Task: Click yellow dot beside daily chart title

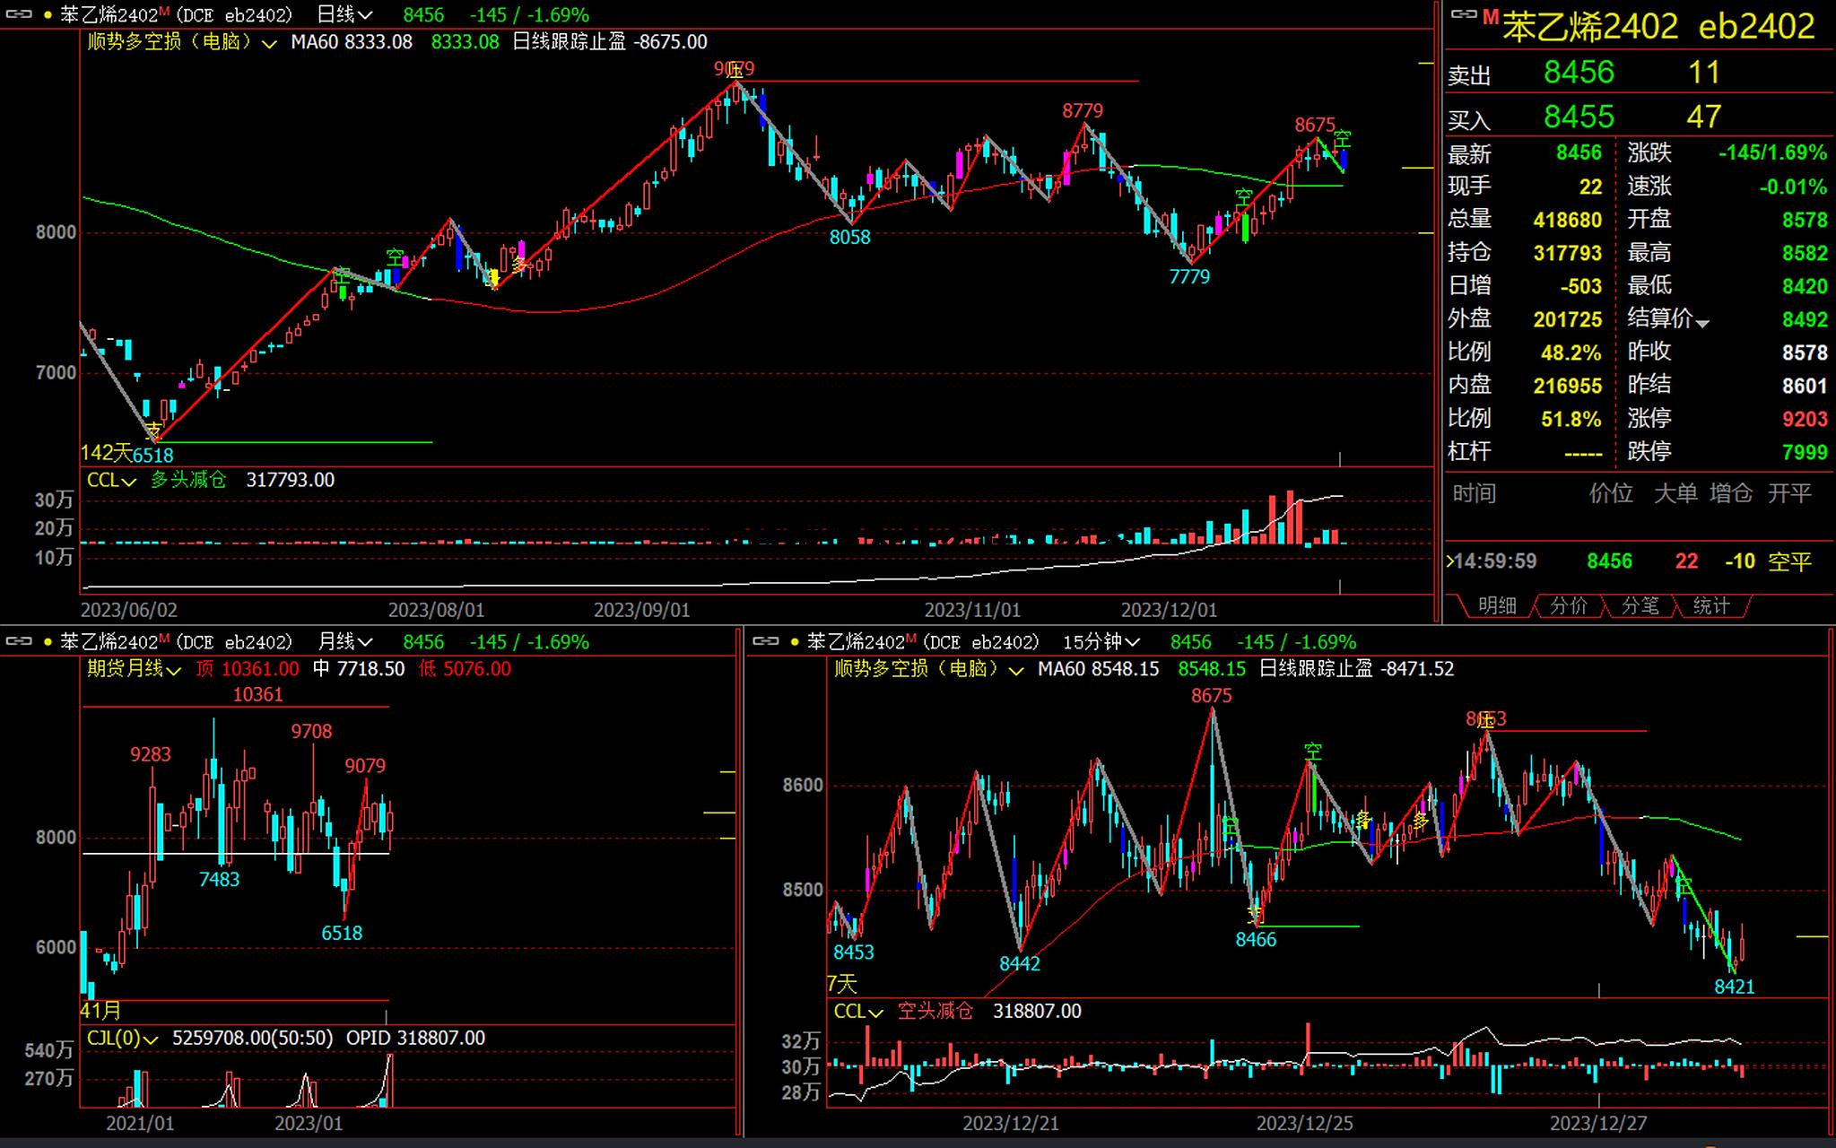Action: pyautogui.click(x=48, y=15)
